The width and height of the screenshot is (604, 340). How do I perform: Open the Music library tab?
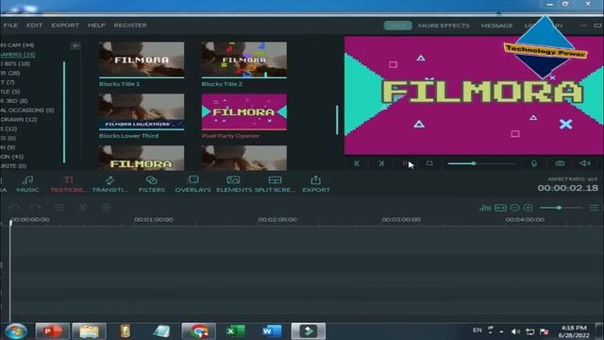coord(27,184)
